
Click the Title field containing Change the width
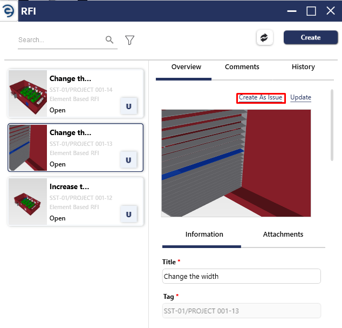(242, 276)
